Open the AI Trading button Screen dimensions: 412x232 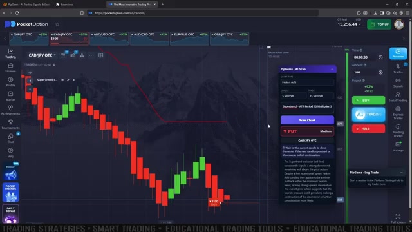click(x=368, y=115)
